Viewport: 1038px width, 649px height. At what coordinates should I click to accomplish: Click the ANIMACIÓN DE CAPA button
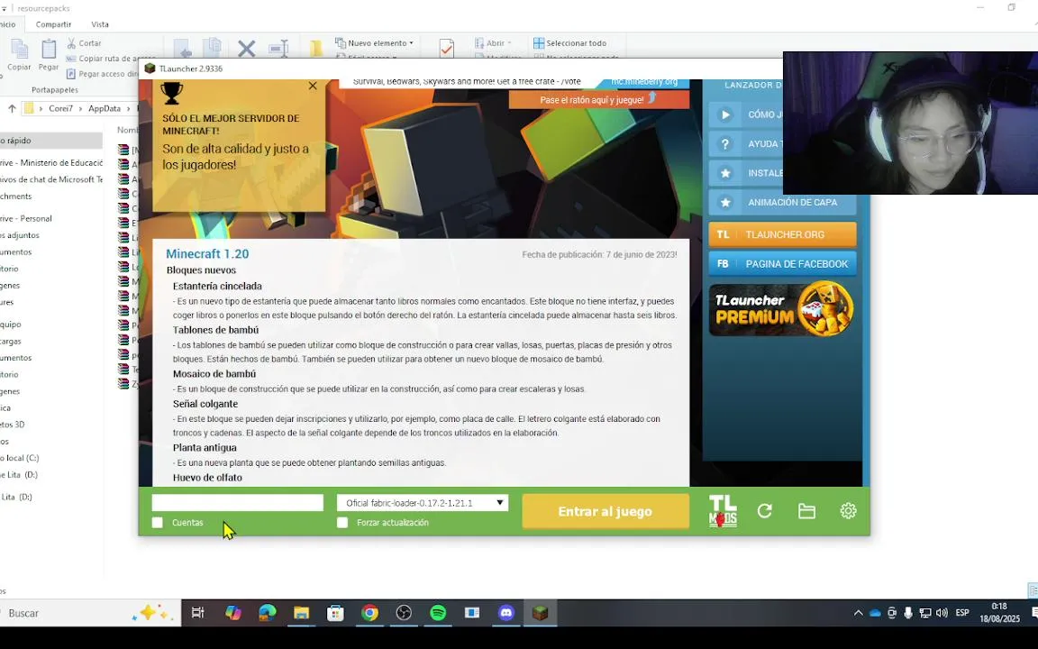pos(782,202)
